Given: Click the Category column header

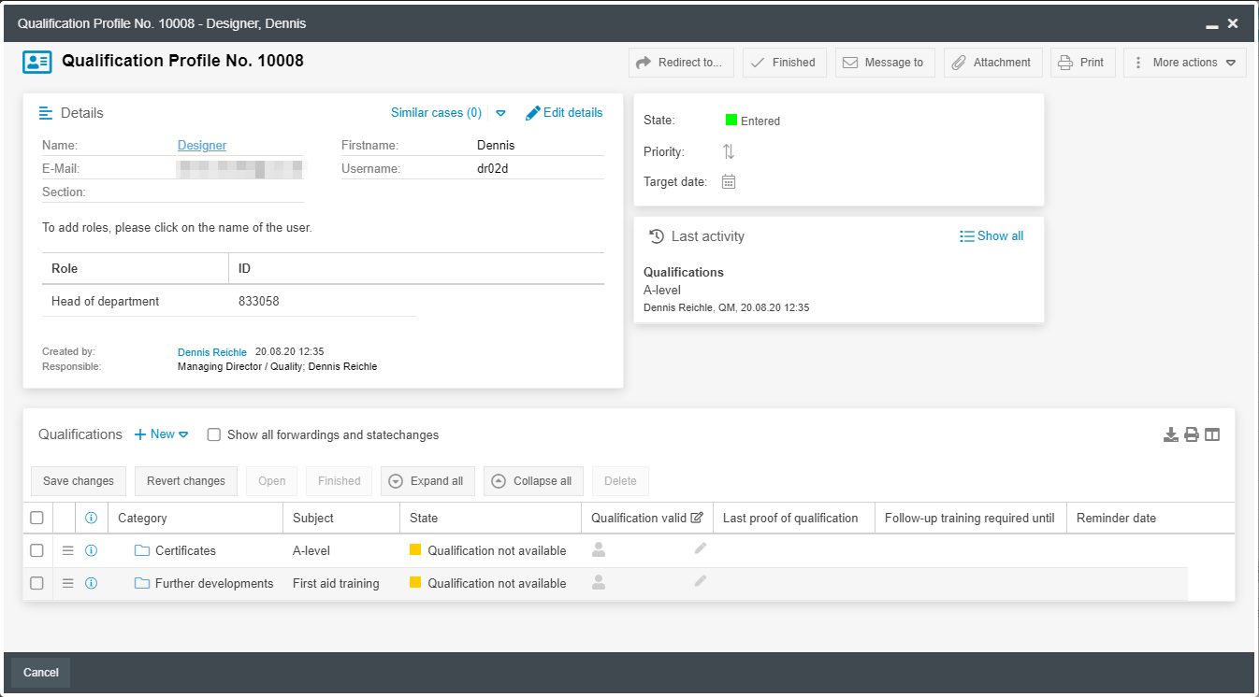Looking at the screenshot, I should 142,518.
